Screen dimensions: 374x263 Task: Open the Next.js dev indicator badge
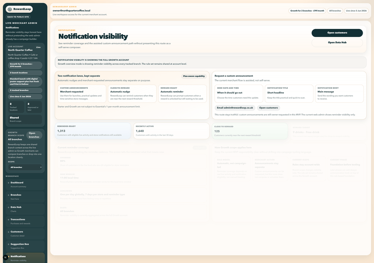click(x=5, y=258)
